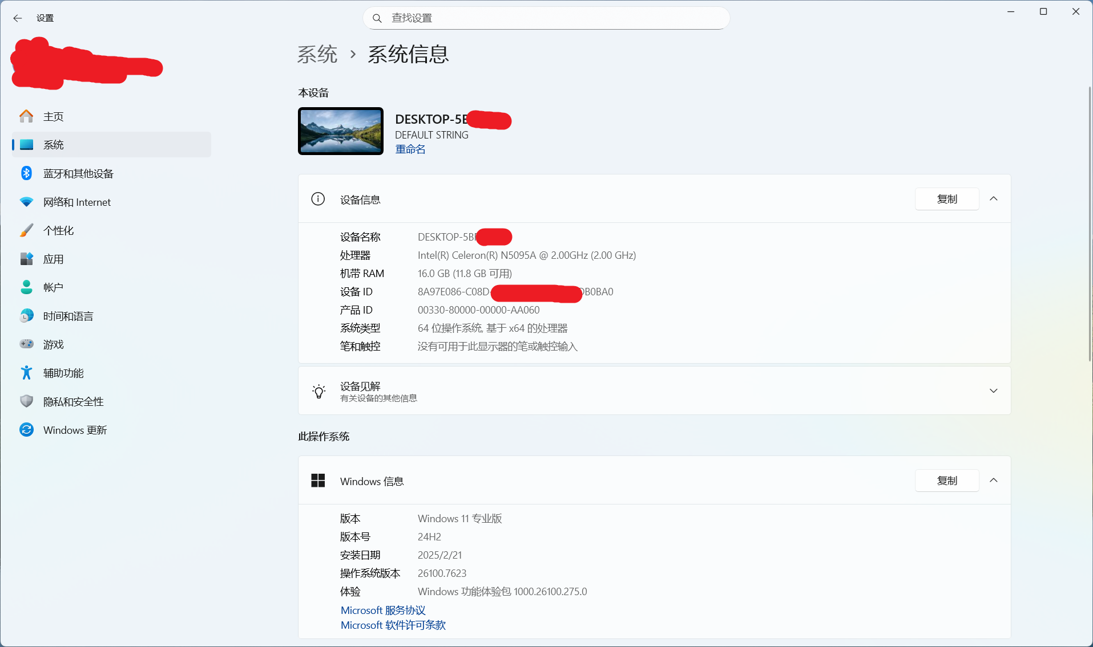Screen dimensions: 1093x647
Task: Click the 系统 breadcrumb
Action: [x=317, y=55]
